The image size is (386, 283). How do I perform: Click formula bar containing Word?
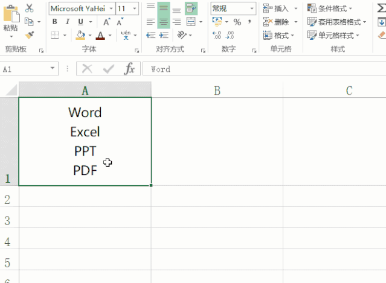tap(265, 69)
